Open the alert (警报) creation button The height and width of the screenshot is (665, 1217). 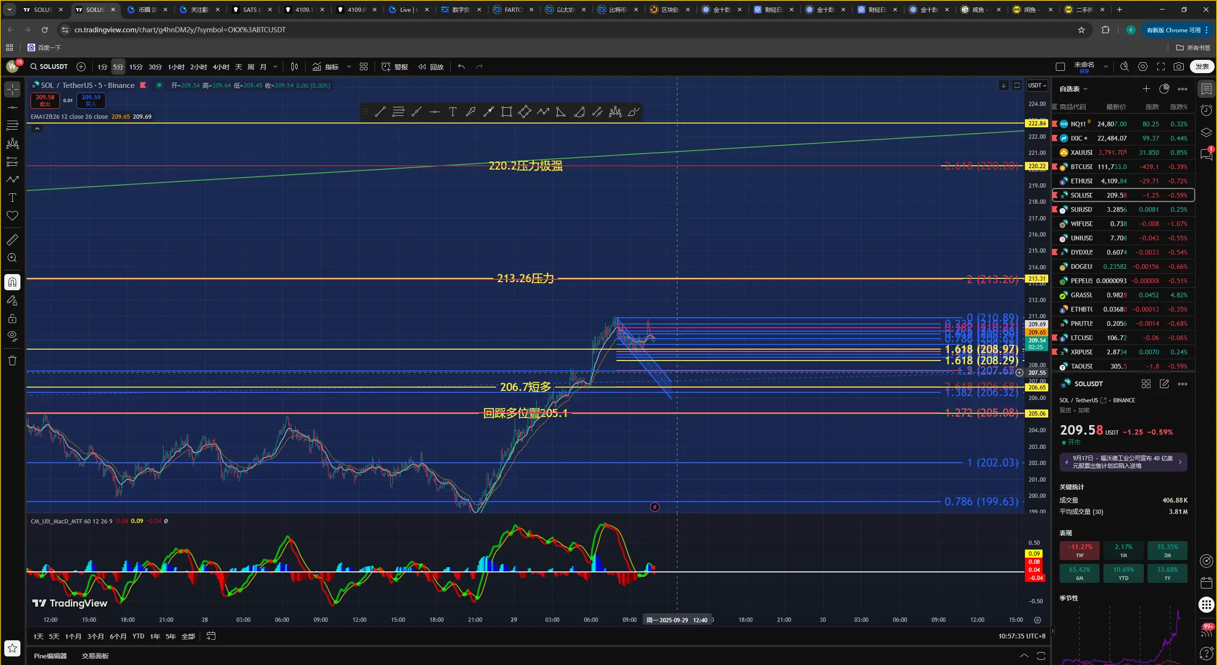coord(395,67)
